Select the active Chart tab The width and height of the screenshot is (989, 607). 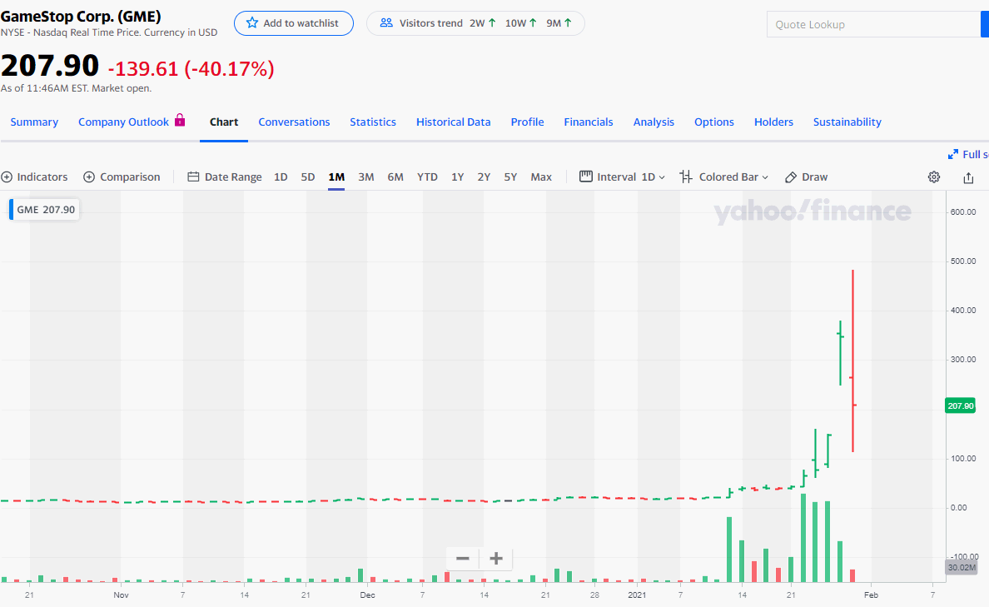(x=224, y=122)
